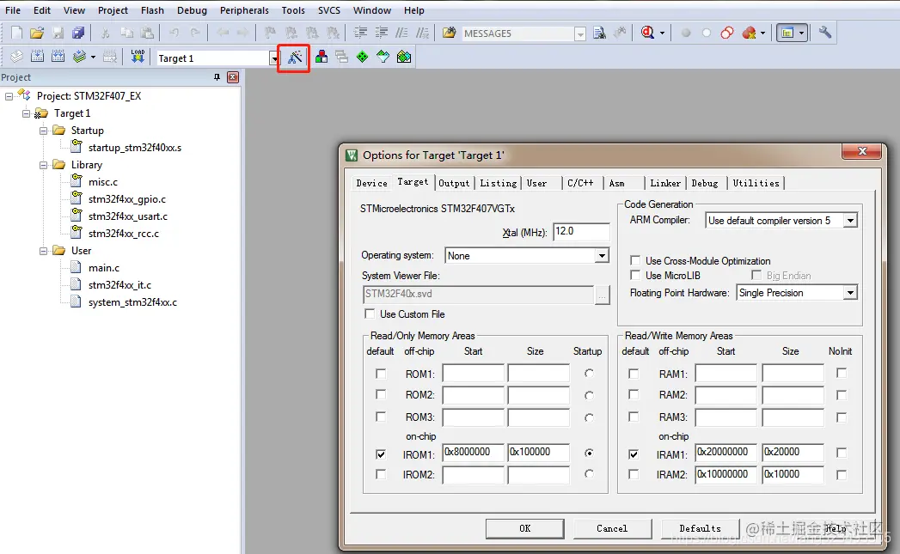Open Find in Files icon
Image resolution: width=900 pixels, height=554 pixels.
coord(450,33)
